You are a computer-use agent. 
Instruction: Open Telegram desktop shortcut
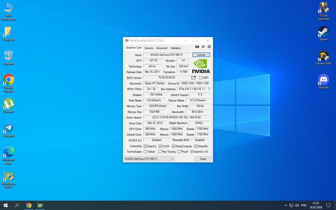pos(9,130)
